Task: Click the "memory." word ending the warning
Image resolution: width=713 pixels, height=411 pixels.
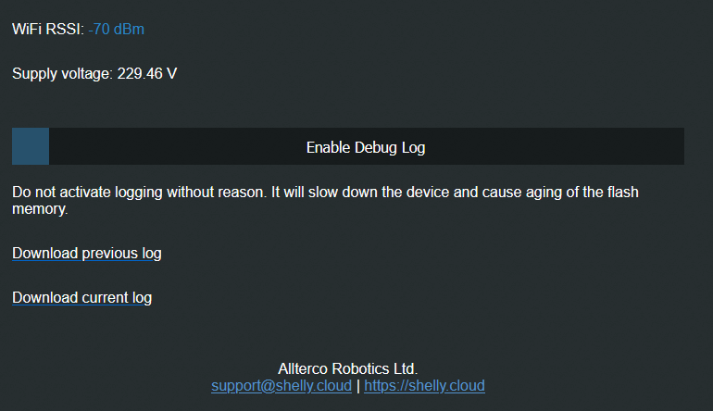Action: click(x=41, y=209)
